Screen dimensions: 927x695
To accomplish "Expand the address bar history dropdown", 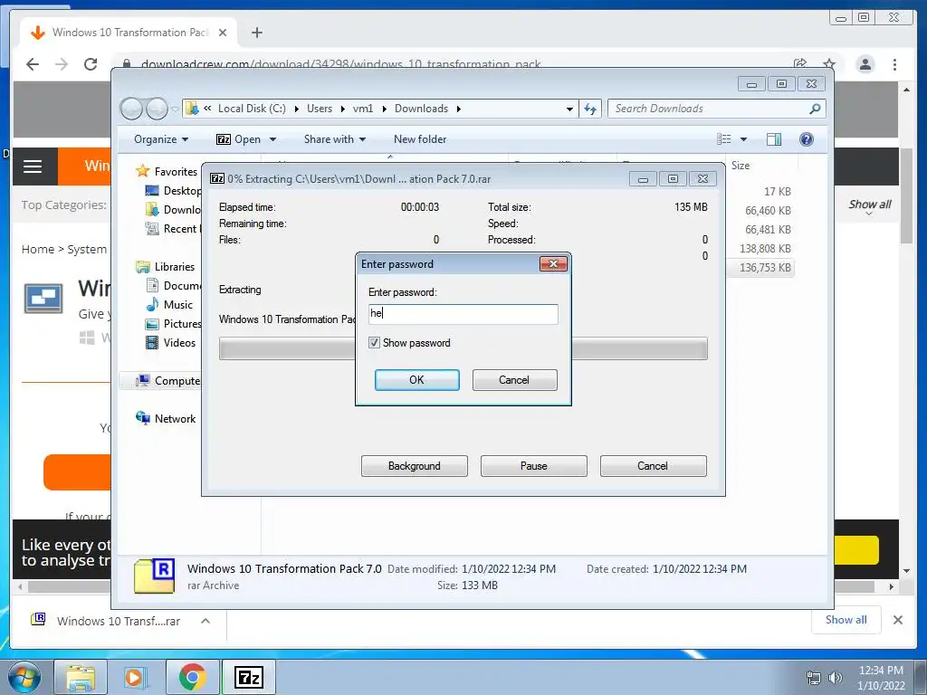I will click(x=569, y=109).
